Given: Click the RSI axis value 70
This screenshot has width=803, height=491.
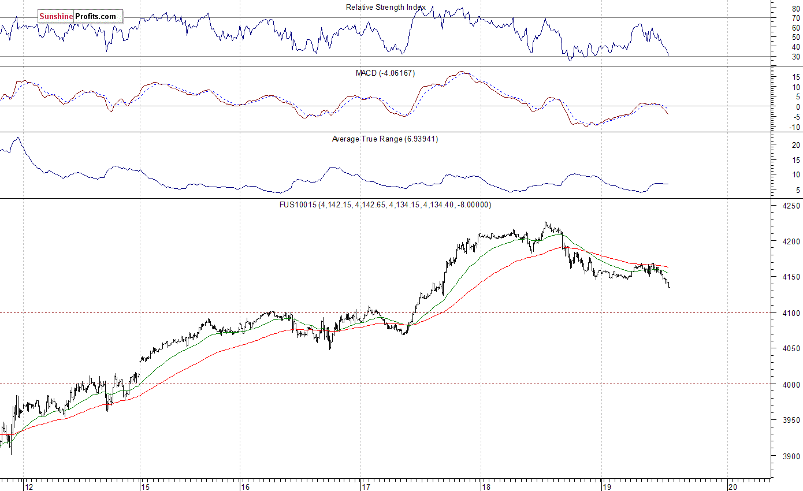Looking at the screenshot, I should coord(795,18).
